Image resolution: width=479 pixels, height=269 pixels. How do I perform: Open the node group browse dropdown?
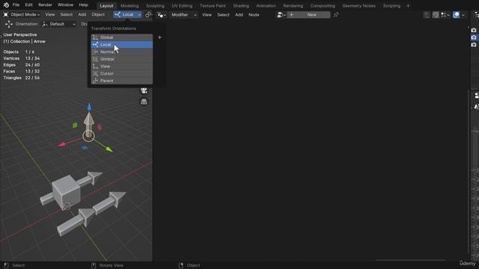[281, 15]
